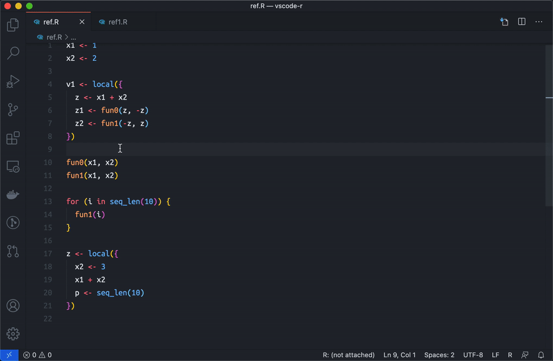Screen dimensions: 553x361
Task: Open Run and Debug view
Action: click(13, 81)
